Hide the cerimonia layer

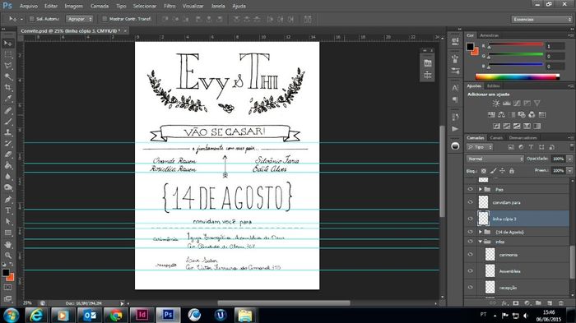click(470, 254)
